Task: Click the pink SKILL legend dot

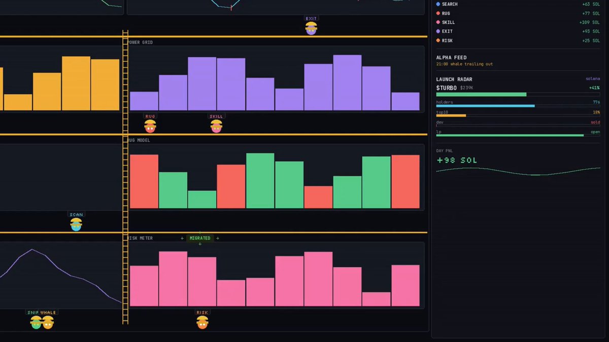Action: [438, 22]
